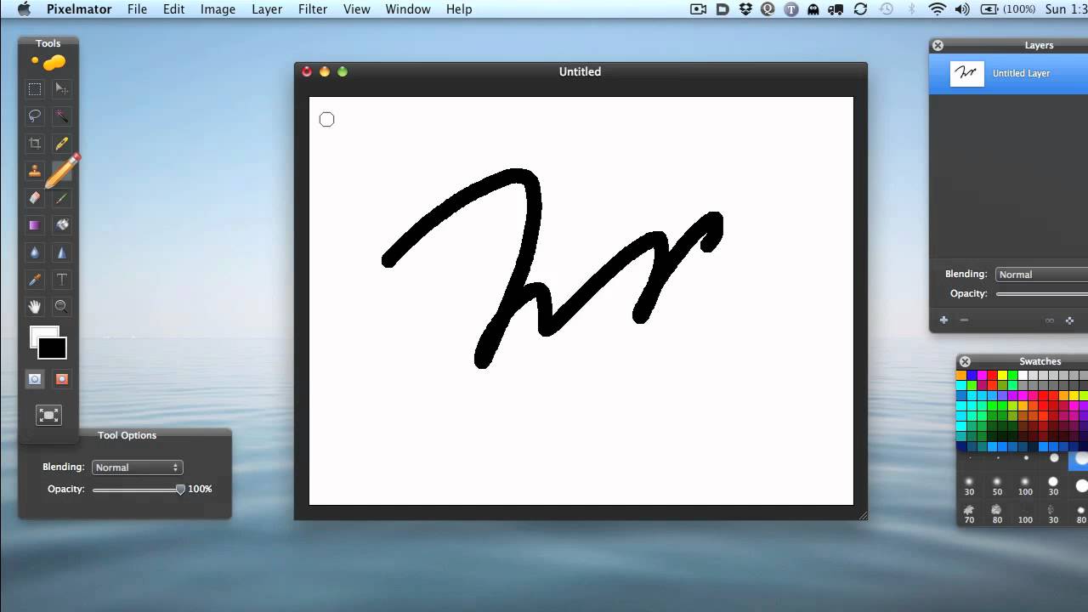Image resolution: width=1088 pixels, height=612 pixels.
Task: Open Layers panel Blending dropdown
Action: (1041, 275)
